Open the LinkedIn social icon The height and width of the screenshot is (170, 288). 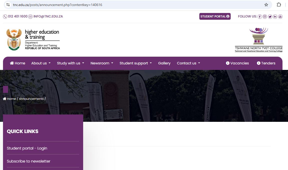click(x=275, y=17)
